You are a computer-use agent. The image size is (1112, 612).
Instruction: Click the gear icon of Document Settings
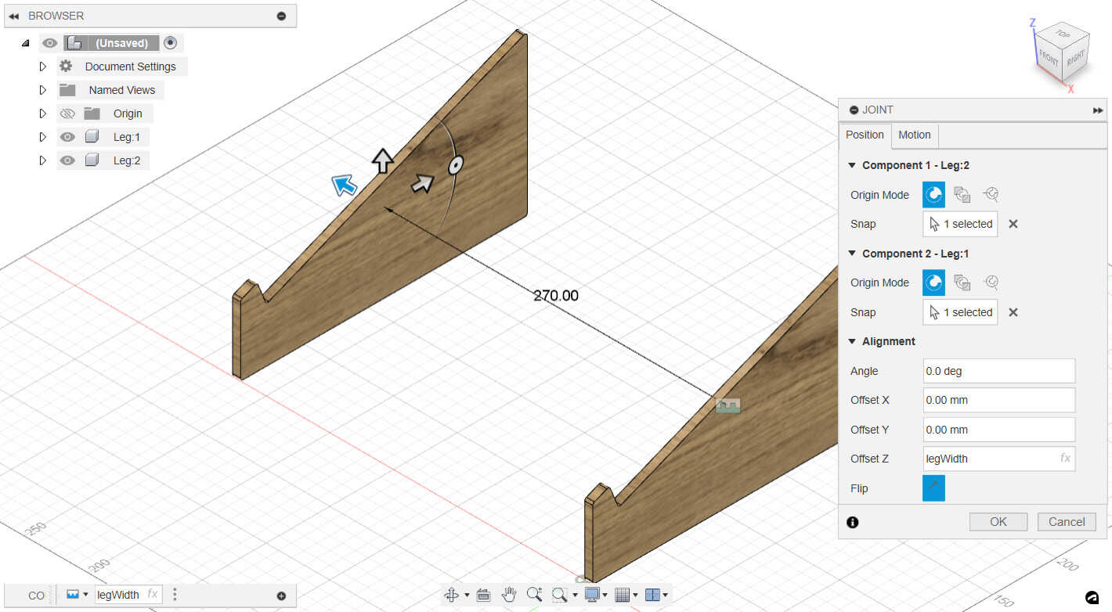tap(66, 67)
